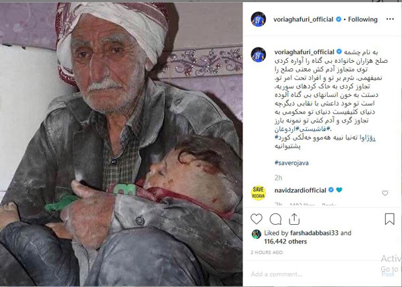Open the farshadabbasi33 profile from likes

314,233
